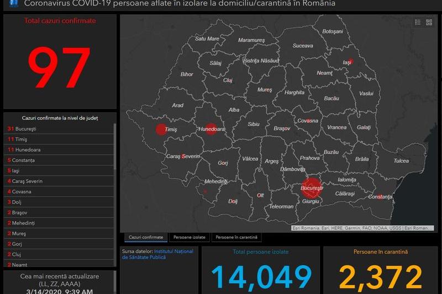The image size is (442, 294).
Task: Switch to Persoane izolate tab
Action: (190, 237)
